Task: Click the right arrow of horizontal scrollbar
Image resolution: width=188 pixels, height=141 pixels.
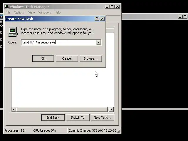Action: click(111, 109)
